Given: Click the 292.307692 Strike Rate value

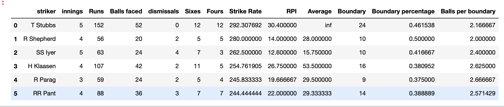Looking at the screenshot, I should pyautogui.click(x=245, y=25).
